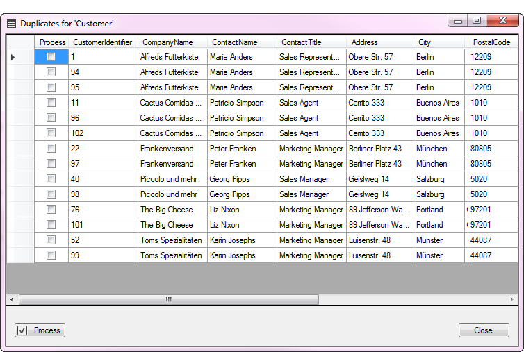This screenshot has height=352, width=524.
Task: Click the 'Peter Franken' cell in row 97
Action: [242, 164]
